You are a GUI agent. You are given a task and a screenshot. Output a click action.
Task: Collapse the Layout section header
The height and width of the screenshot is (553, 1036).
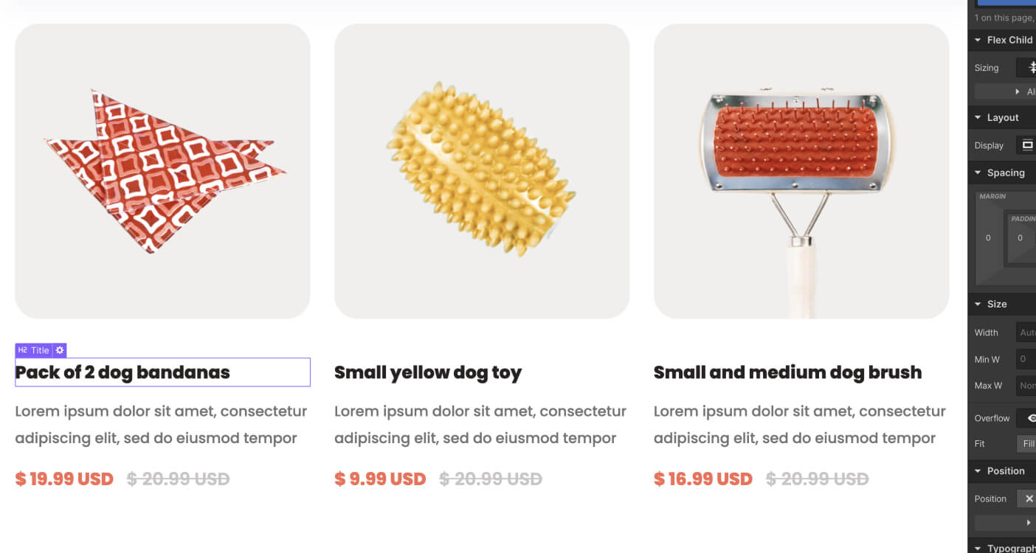click(x=978, y=117)
